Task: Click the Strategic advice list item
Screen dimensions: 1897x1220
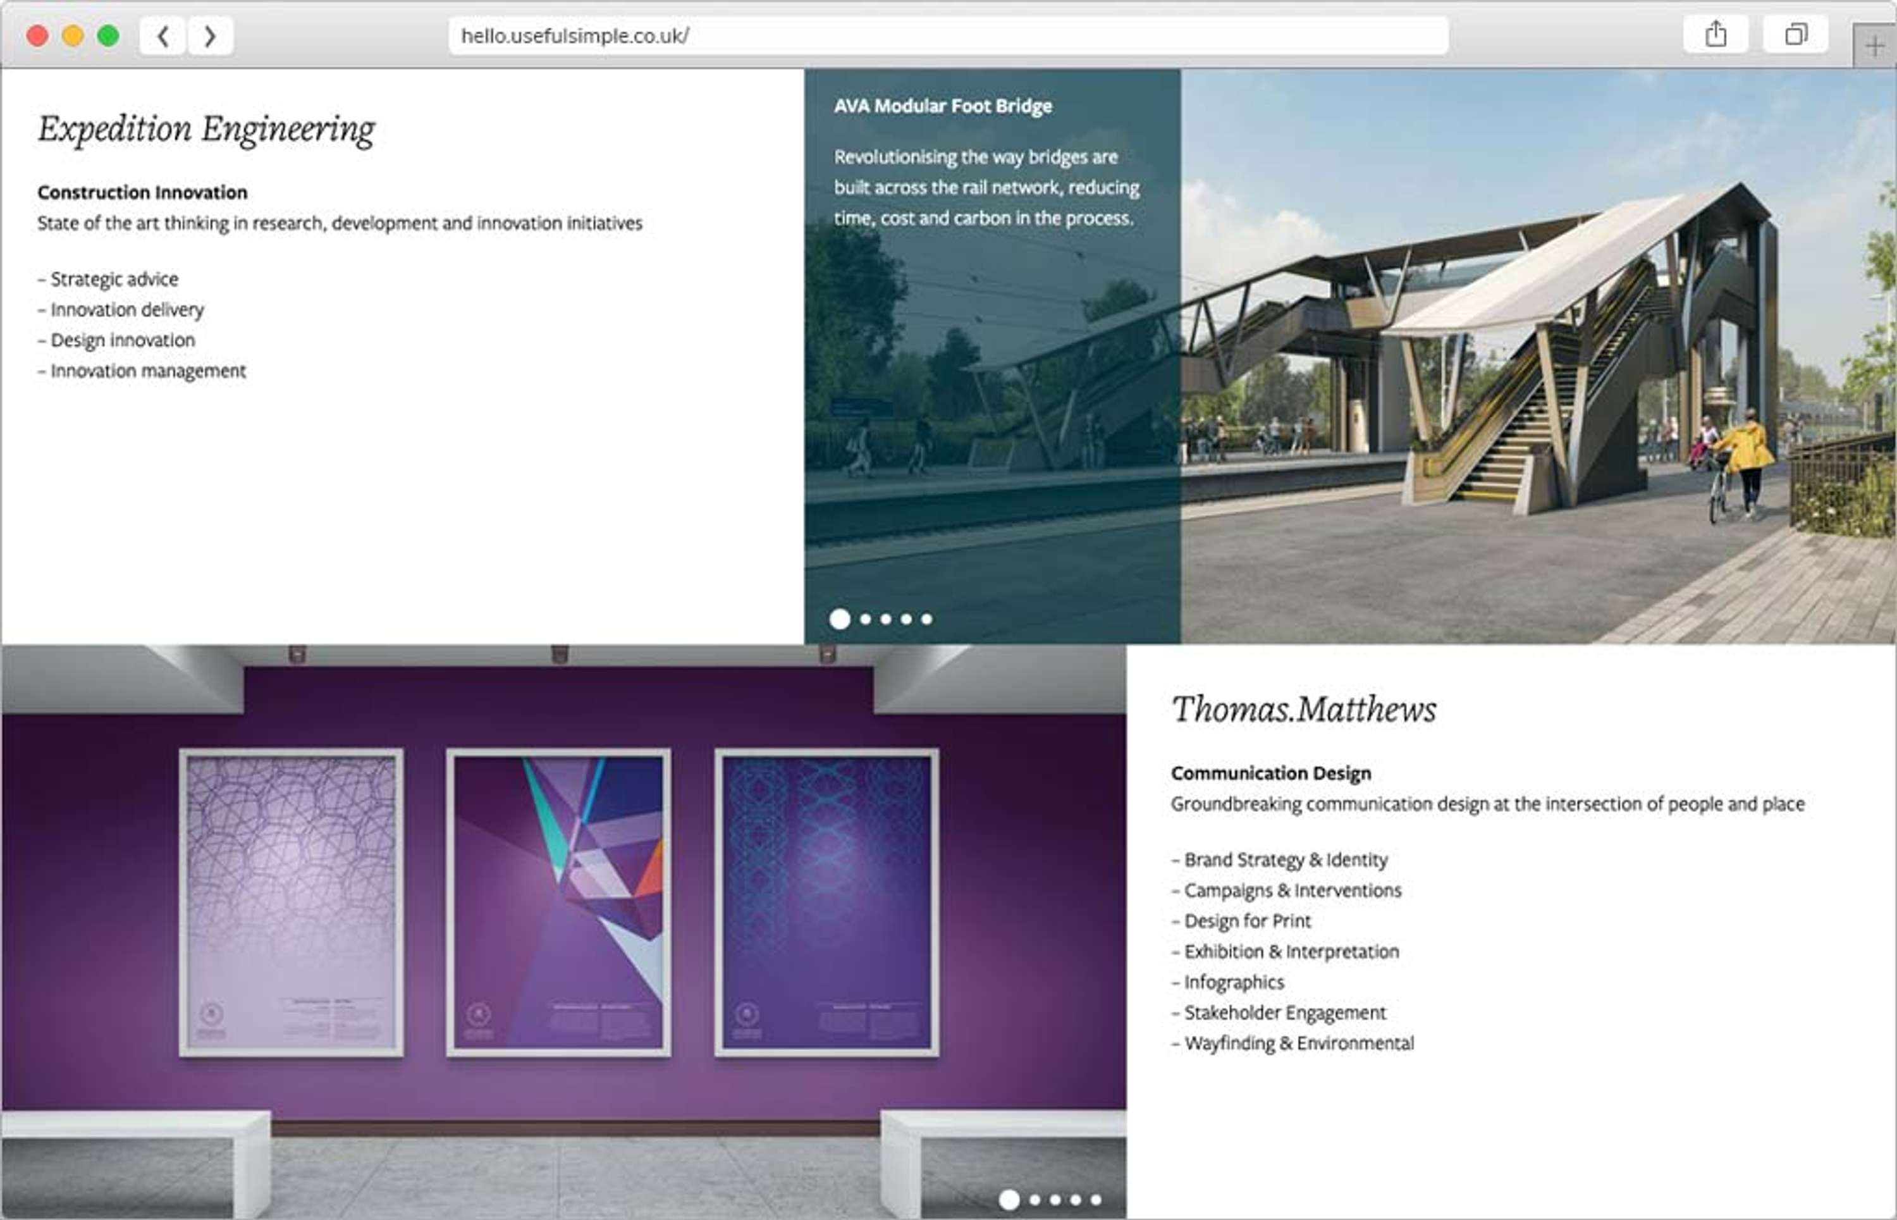Action: tap(107, 280)
